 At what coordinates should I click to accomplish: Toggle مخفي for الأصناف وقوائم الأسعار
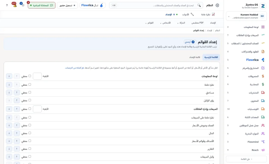[30, 141]
